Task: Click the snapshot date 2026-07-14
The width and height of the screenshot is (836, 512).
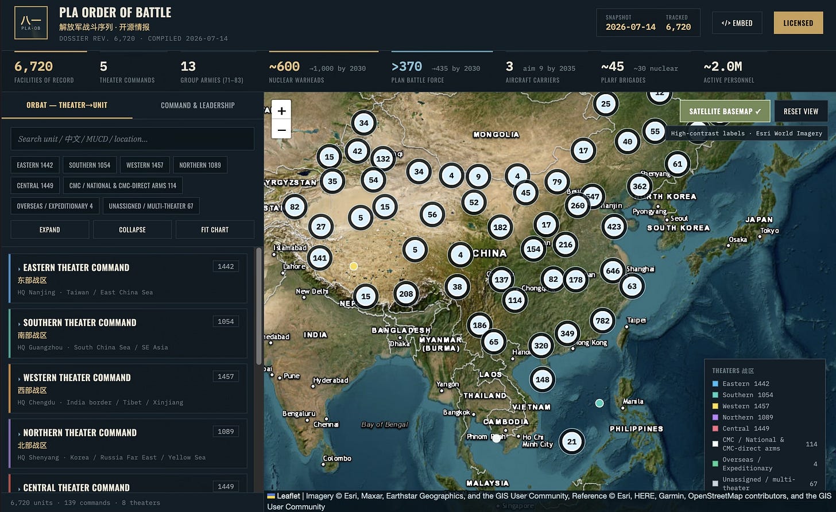Action: (630, 27)
